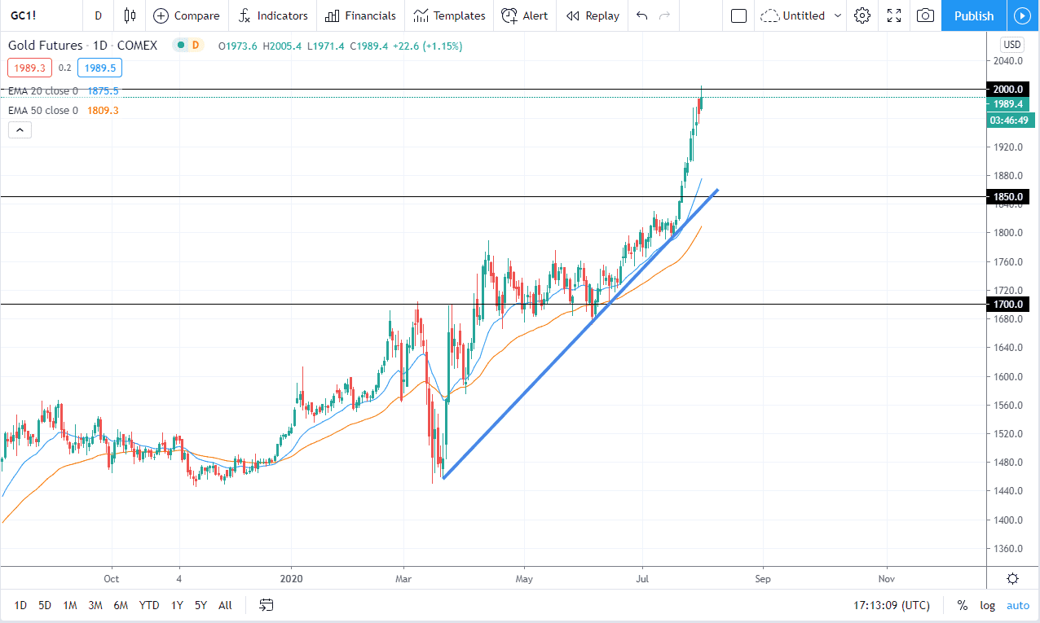Toggle the auto price scale
1040x623 pixels.
[x=1018, y=605]
